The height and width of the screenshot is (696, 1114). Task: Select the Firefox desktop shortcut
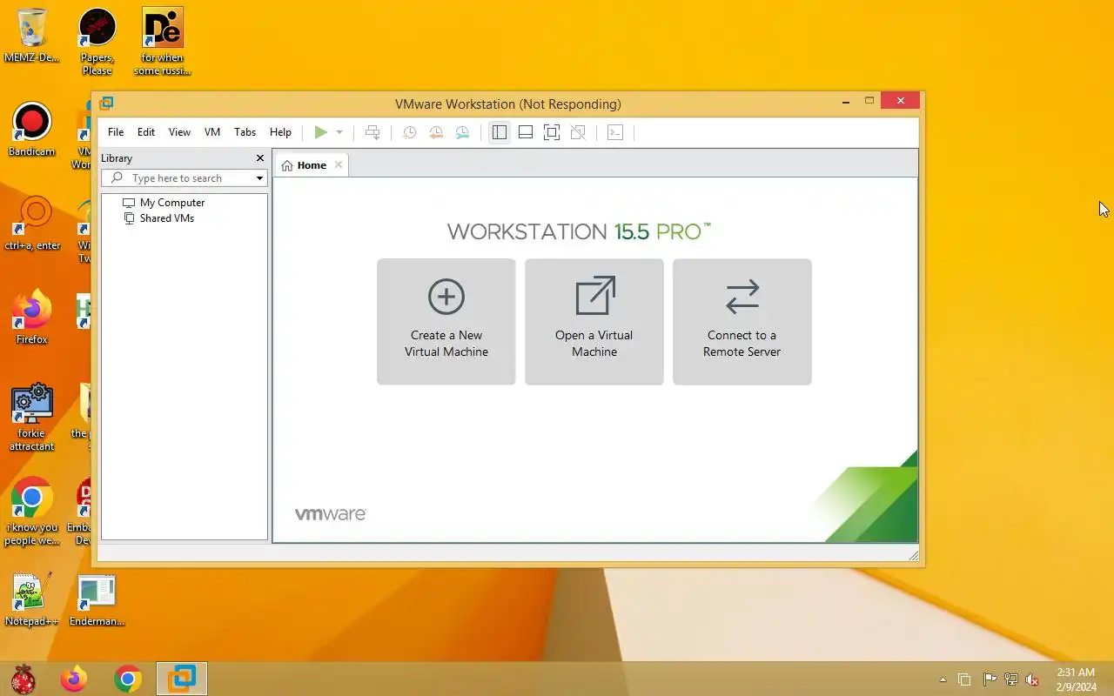click(x=32, y=318)
